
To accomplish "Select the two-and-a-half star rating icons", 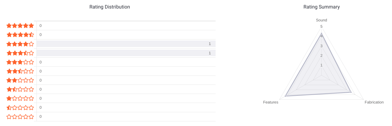I will (20, 71).
